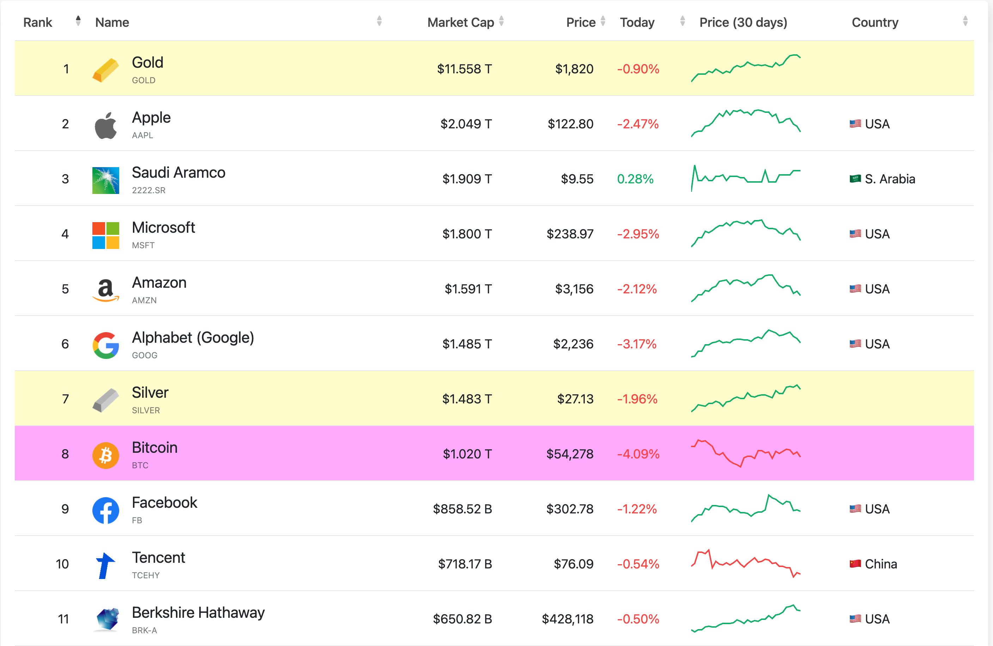Open the Silver asset link
Viewport: 993px width, 646px height.
(150, 392)
